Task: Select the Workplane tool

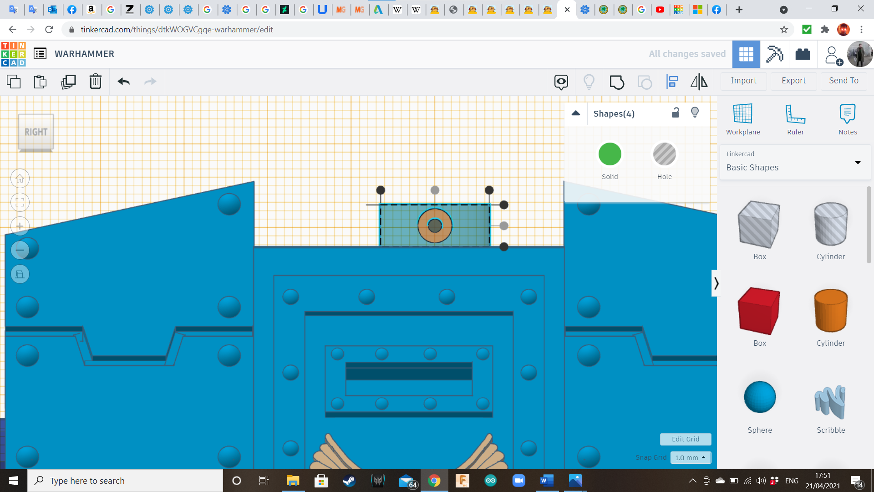Action: pyautogui.click(x=742, y=119)
